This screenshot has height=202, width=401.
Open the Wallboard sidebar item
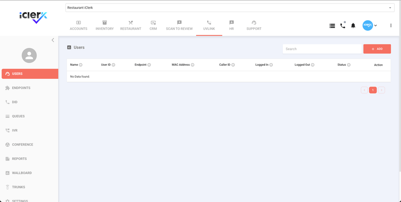(x=22, y=173)
